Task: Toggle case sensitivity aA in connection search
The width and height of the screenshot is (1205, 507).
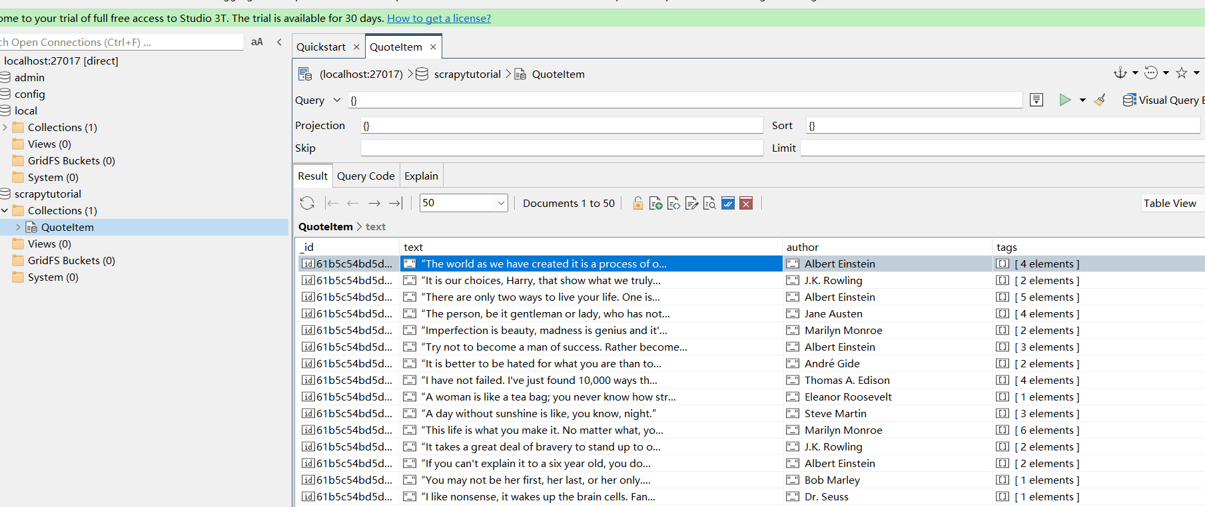Action: (x=257, y=42)
